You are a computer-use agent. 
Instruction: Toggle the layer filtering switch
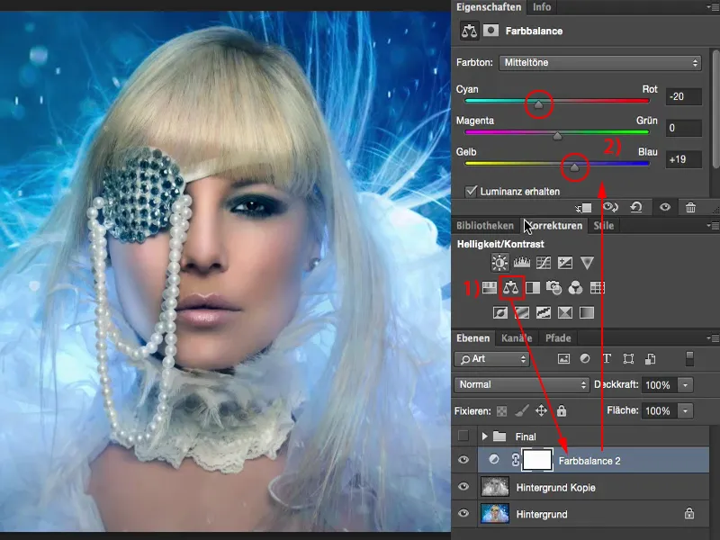[689, 358]
